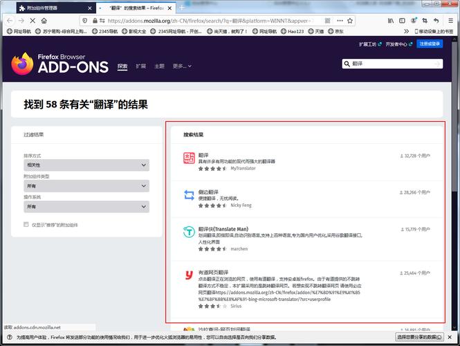The image size is (460, 346).
Task: Toggle the sidebar with the sidebars icon
Action: click(x=402, y=21)
